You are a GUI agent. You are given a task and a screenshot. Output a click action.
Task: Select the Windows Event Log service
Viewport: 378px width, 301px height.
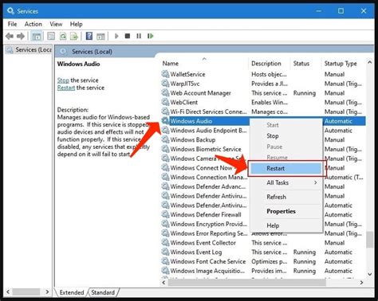coord(263,252)
